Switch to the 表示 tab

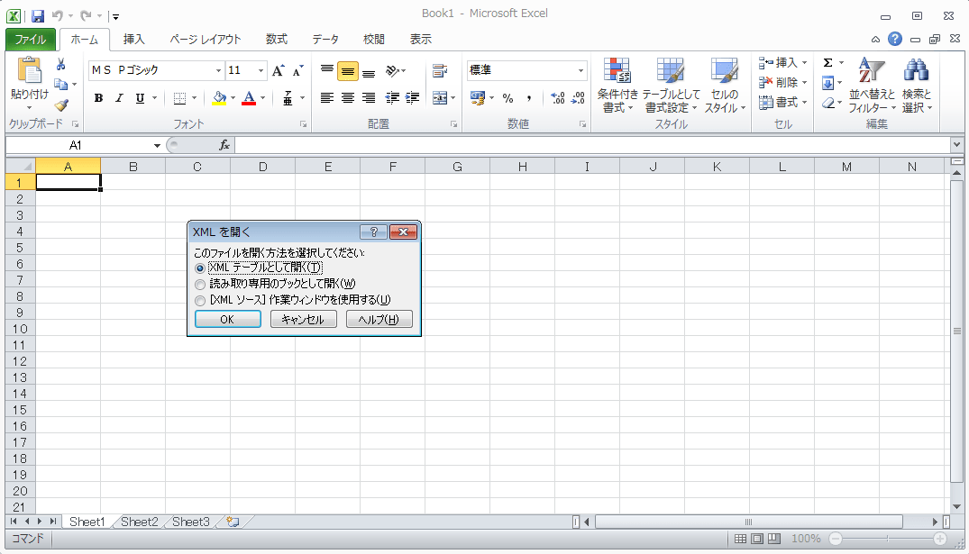tap(421, 40)
